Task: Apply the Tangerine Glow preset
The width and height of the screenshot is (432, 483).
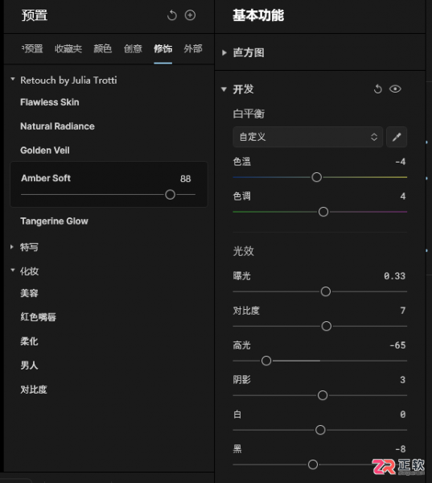Action: pyautogui.click(x=54, y=221)
